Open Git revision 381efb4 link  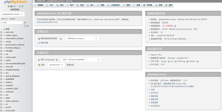[x=167, y=84]
